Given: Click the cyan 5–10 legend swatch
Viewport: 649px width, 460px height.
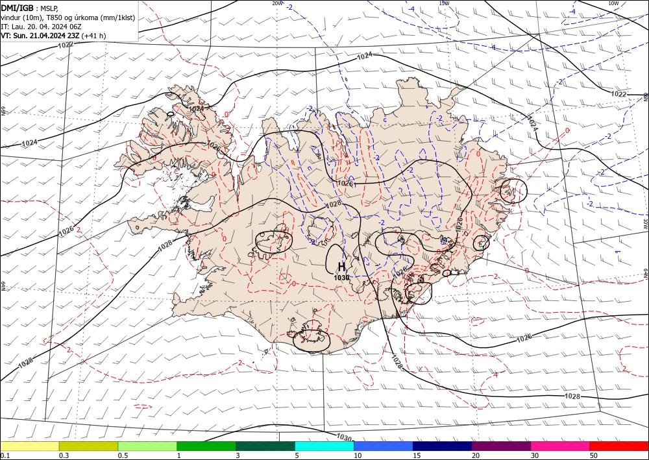Looking at the screenshot, I should pos(324,446).
